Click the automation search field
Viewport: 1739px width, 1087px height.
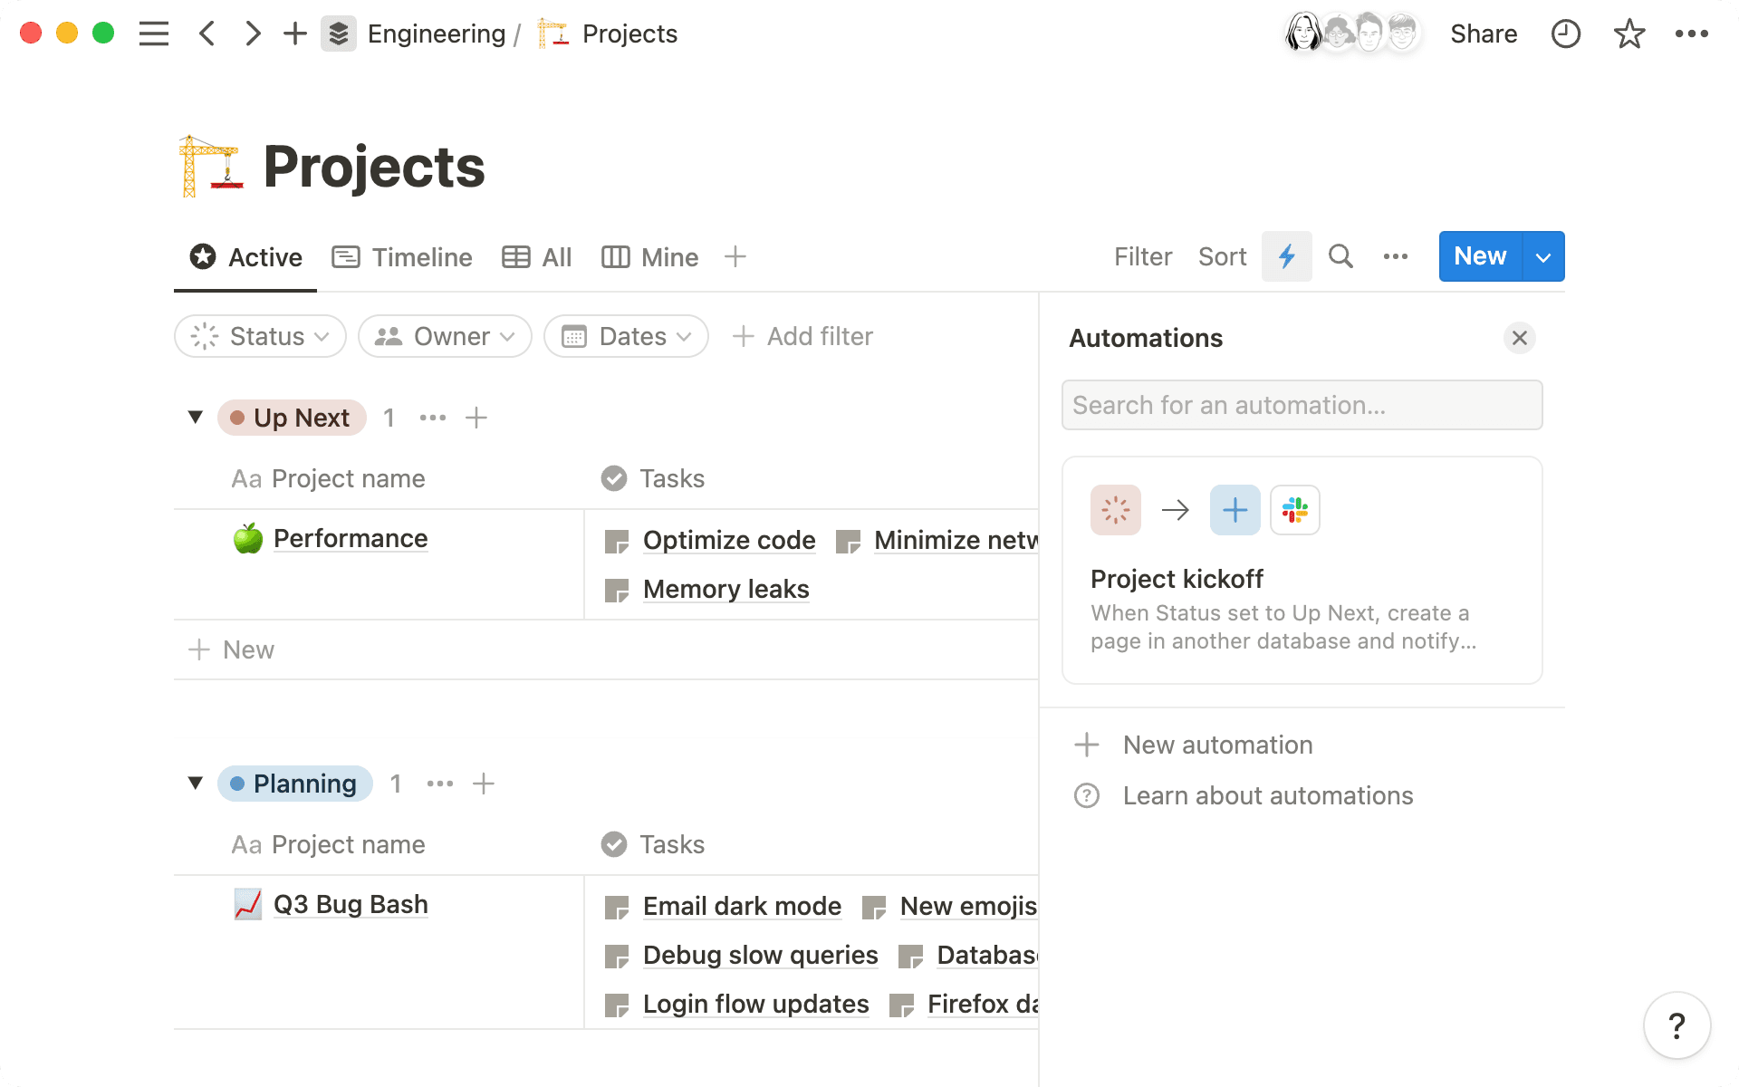[1302, 405]
